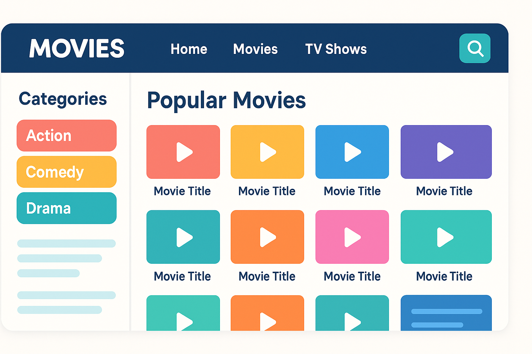Click the Categories sidebar heading
The height and width of the screenshot is (354, 532).
point(63,99)
